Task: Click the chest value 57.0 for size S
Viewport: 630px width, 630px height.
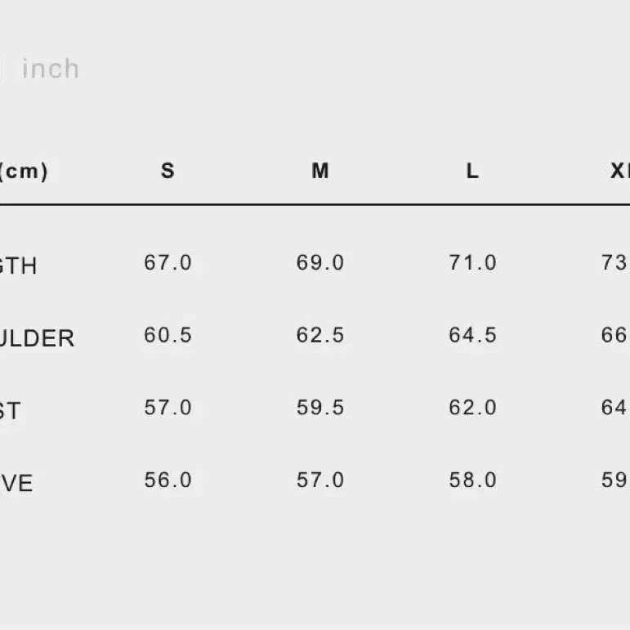Action: pyautogui.click(x=168, y=408)
